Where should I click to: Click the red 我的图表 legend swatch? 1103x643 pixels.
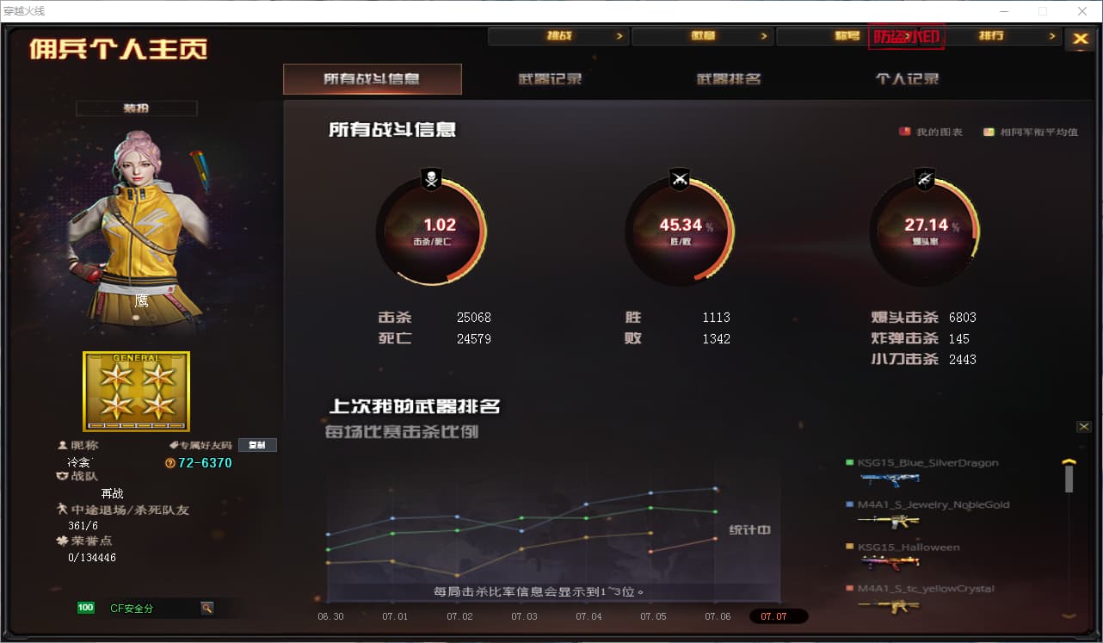pos(904,132)
